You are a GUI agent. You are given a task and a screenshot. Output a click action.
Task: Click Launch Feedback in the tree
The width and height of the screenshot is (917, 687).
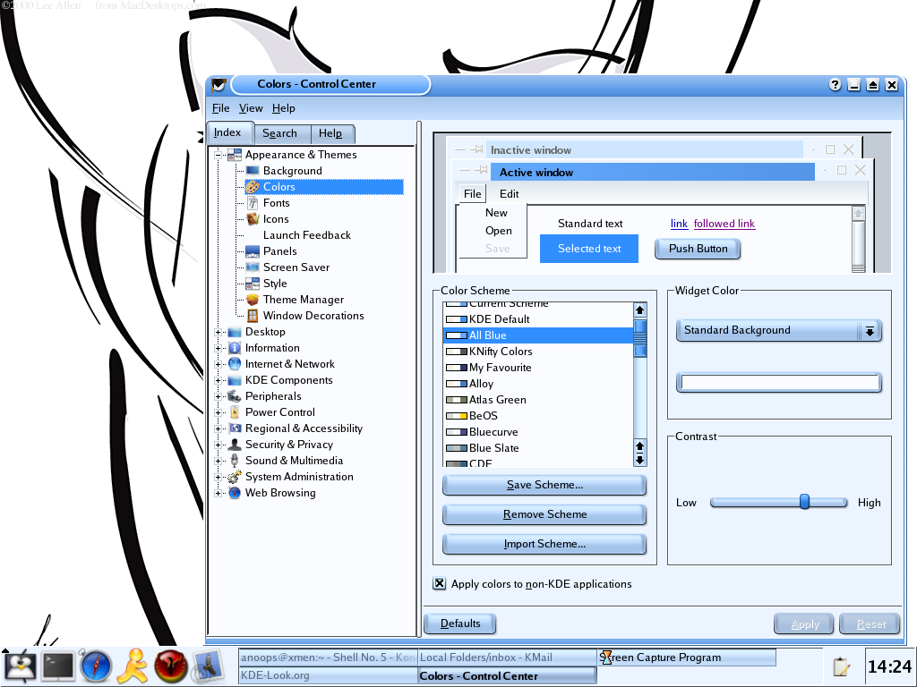pyautogui.click(x=306, y=235)
